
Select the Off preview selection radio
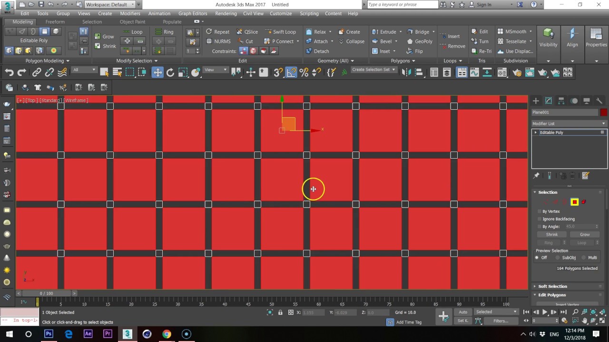point(537,257)
